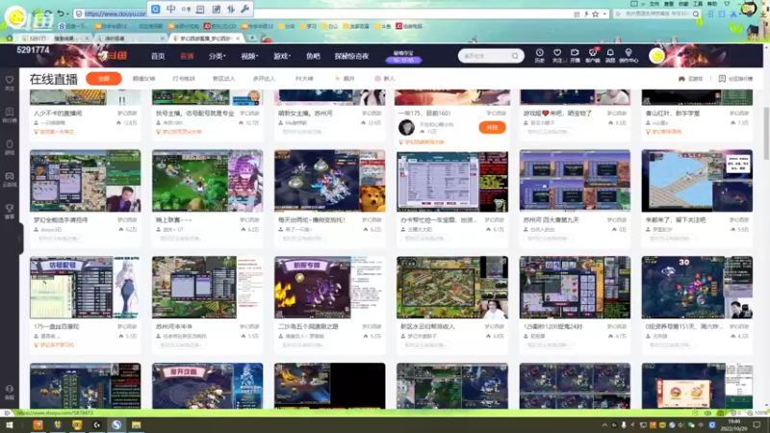This screenshot has width=770, height=433.
Task: Click the purple countdown banner in nav
Action: pos(403,61)
